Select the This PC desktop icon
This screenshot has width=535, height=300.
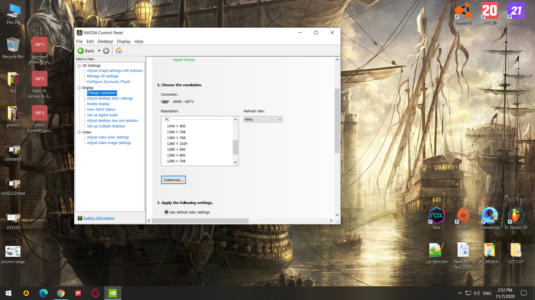click(x=13, y=14)
